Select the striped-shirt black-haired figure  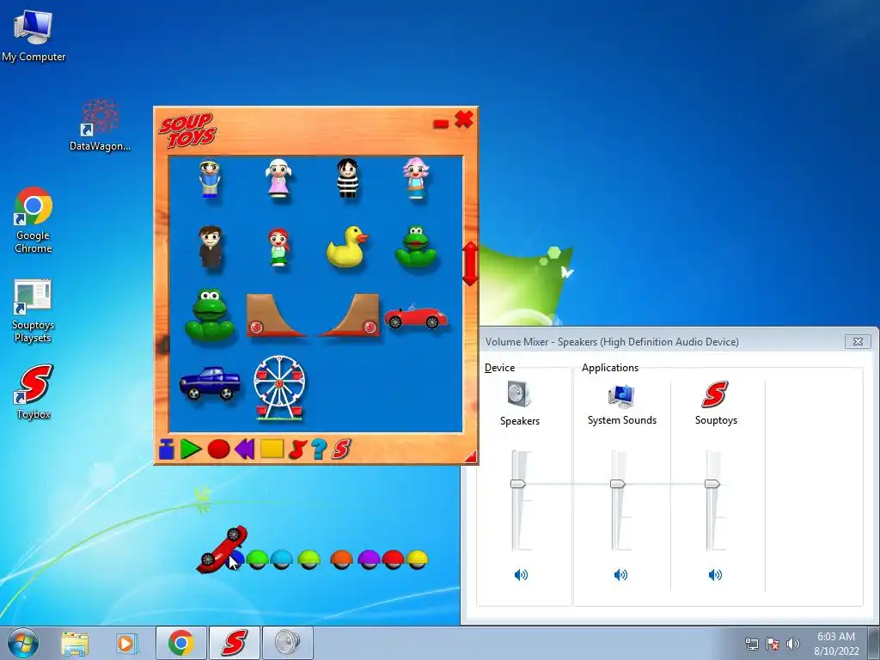pos(347,178)
